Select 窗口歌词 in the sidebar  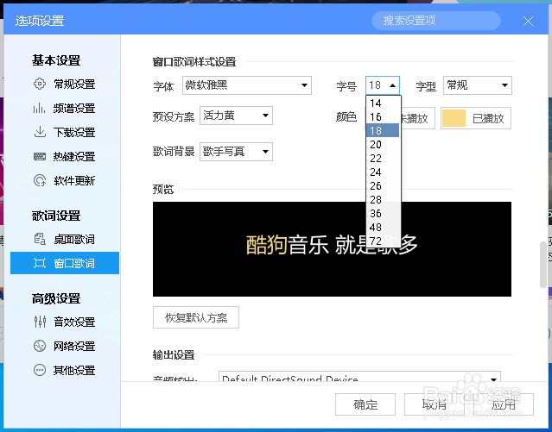pyautogui.click(x=65, y=263)
